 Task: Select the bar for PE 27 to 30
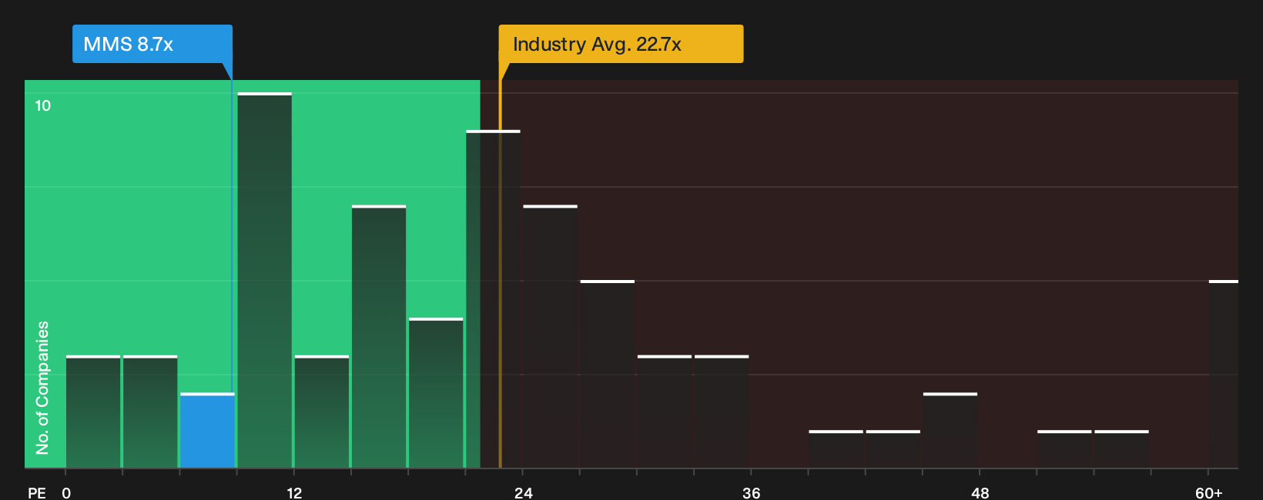coord(608,374)
